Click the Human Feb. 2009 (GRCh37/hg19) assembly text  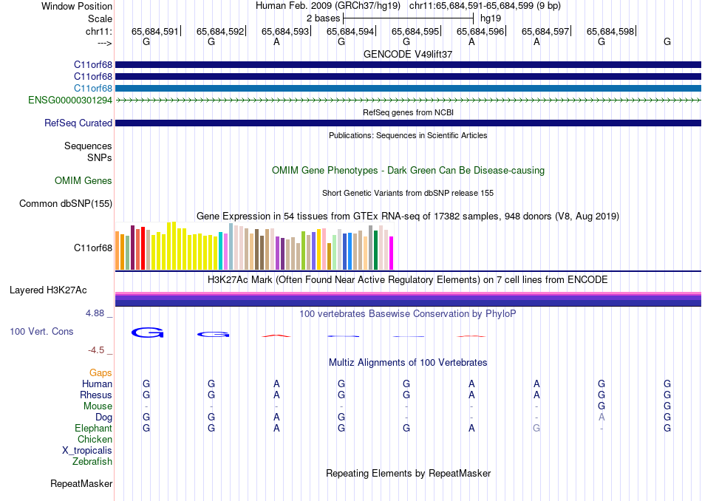click(x=327, y=6)
